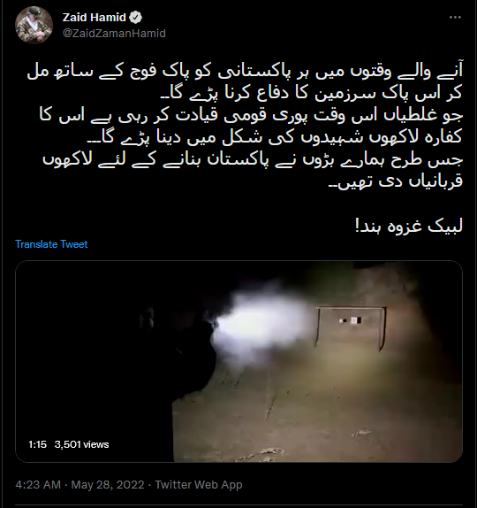Click the blue verified badge icon
The image size is (477, 508).
coord(135,18)
